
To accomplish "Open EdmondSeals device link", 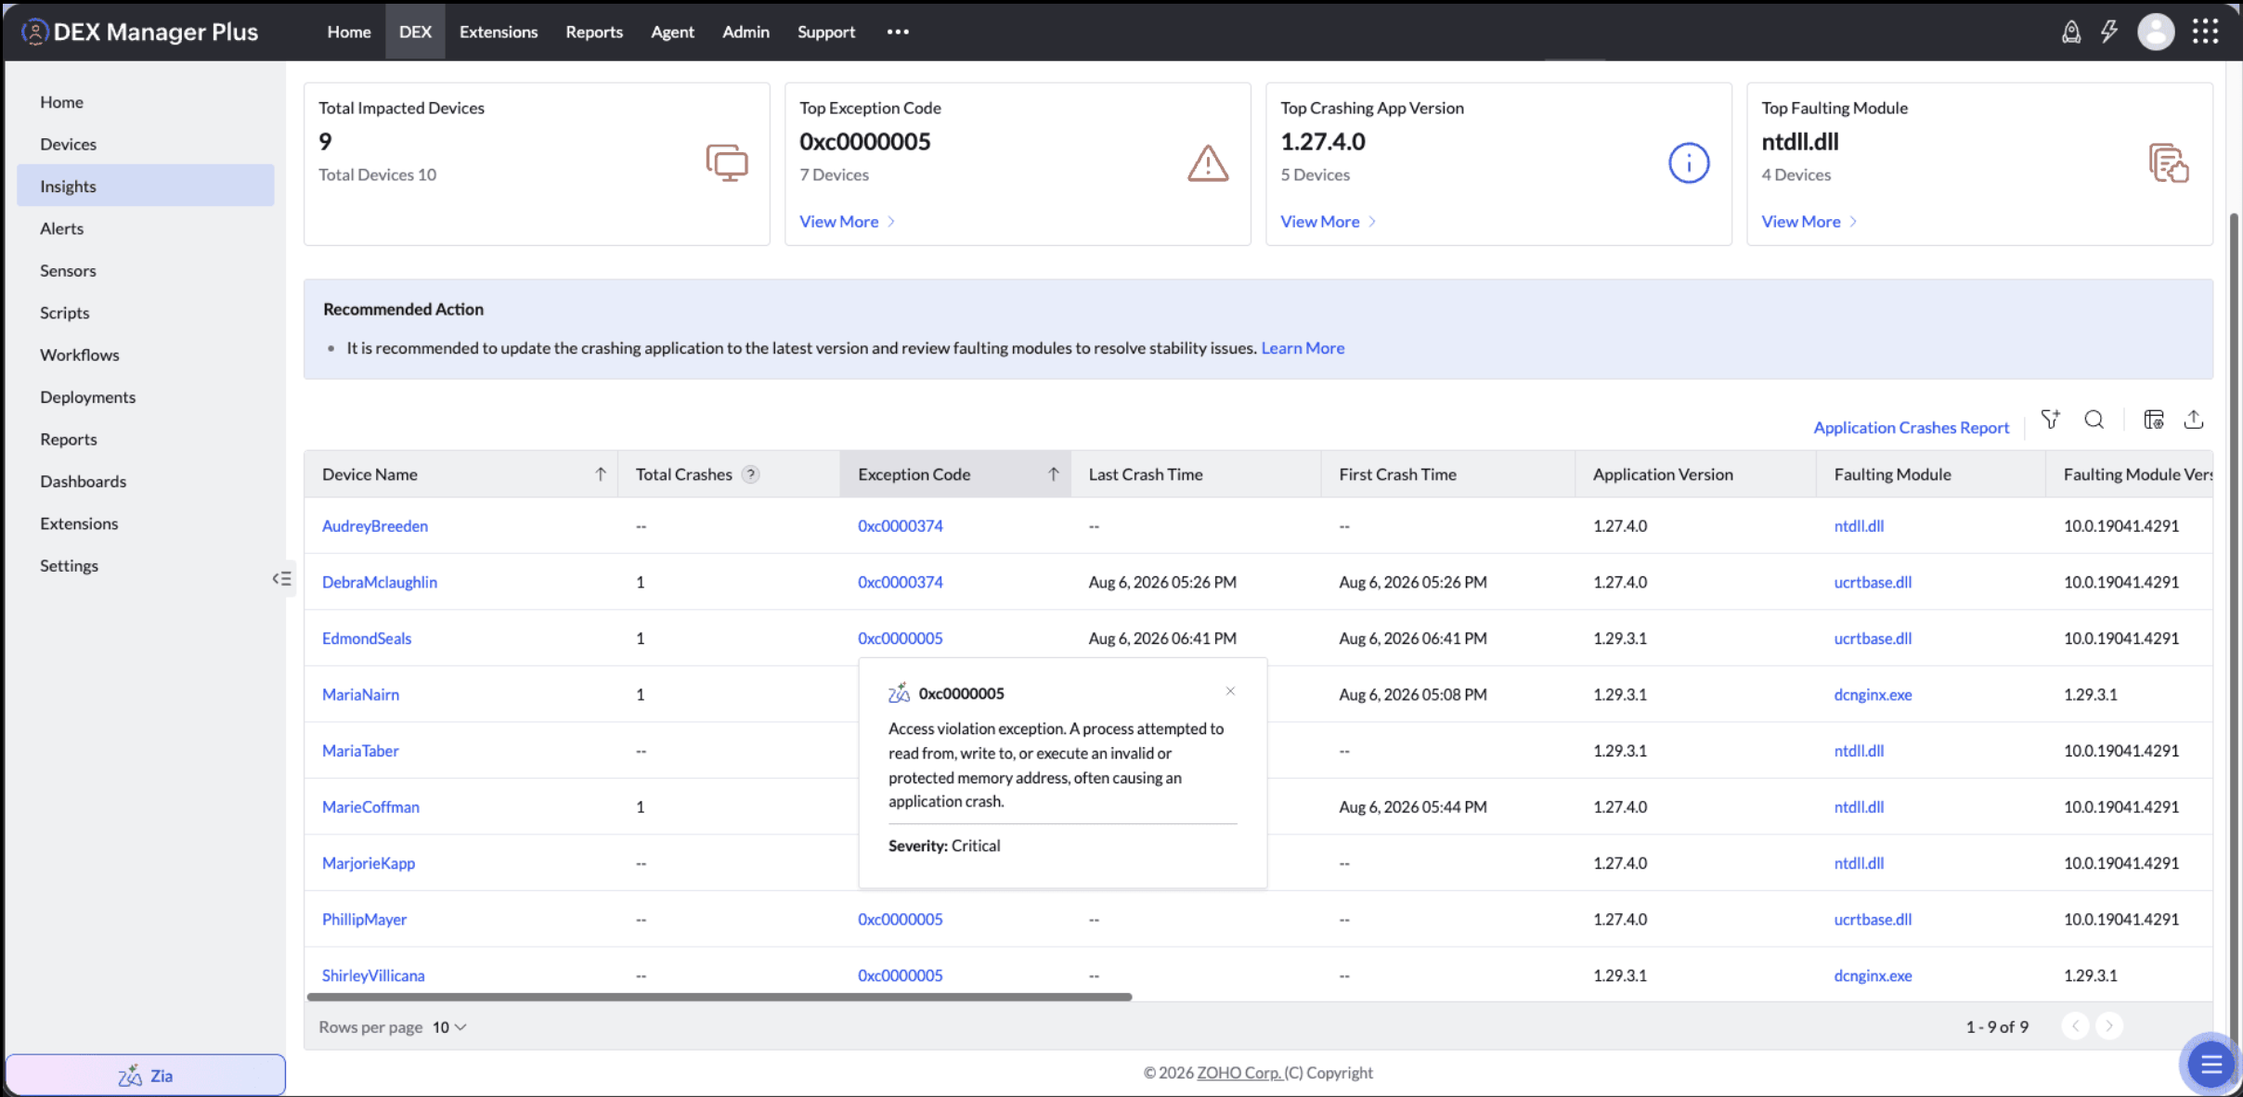I will pos(367,639).
